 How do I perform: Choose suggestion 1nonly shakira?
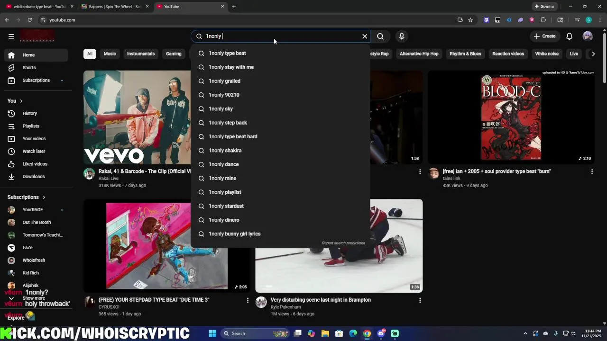280,150
